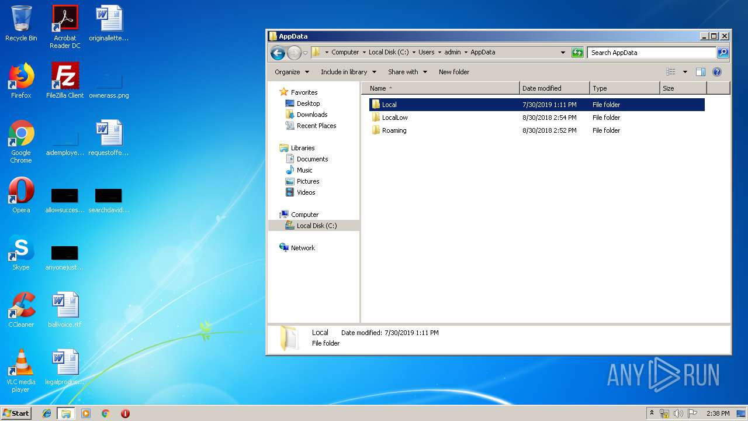The width and height of the screenshot is (748, 421).
Task: Open the Share with menu
Action: (407, 72)
